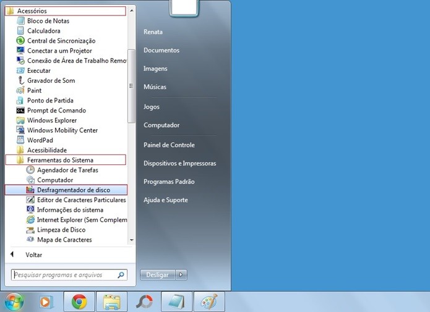Click the Windows Explorer folder icon in menu
This screenshot has width=430, height=312.
[20, 120]
